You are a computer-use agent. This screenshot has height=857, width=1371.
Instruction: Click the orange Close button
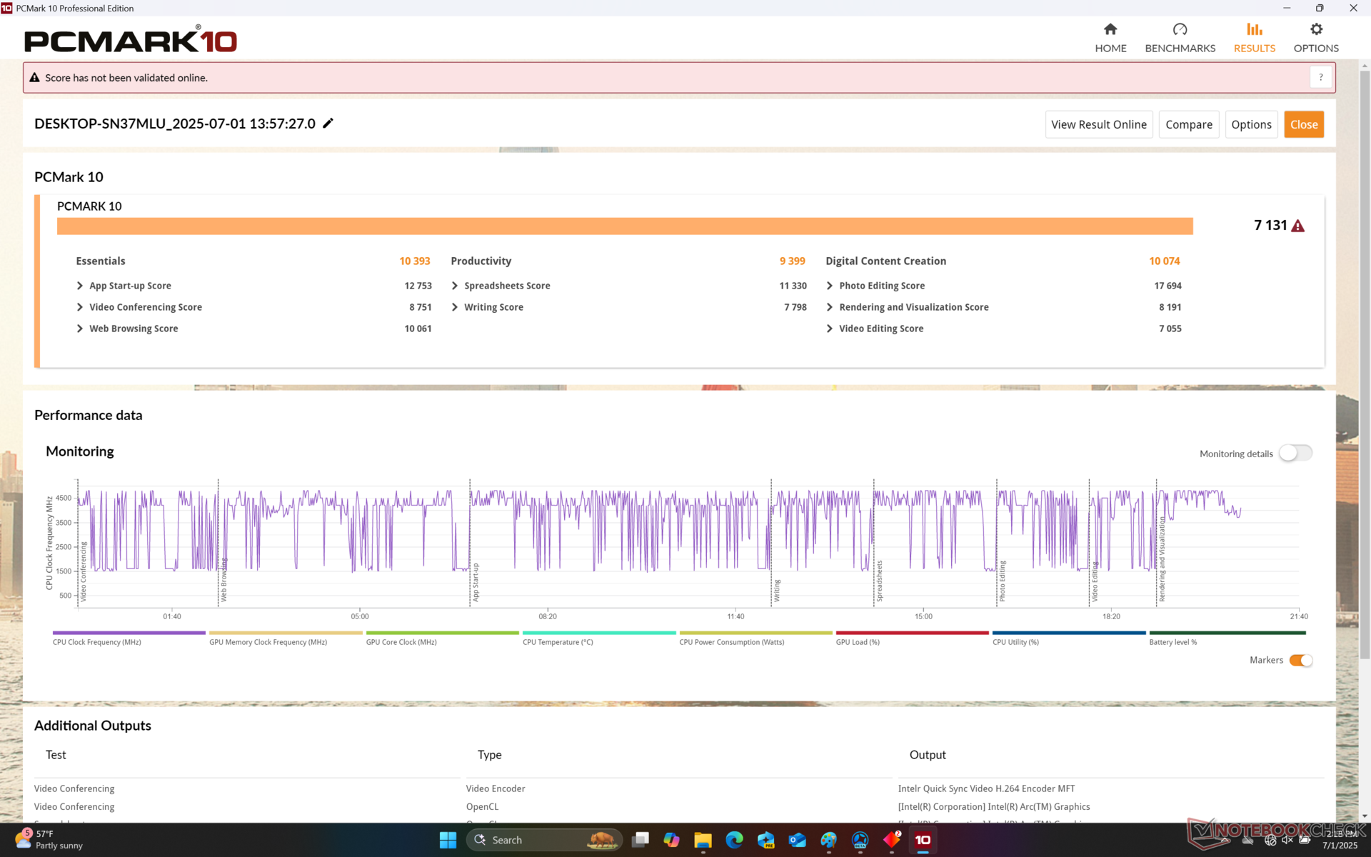tap(1303, 124)
